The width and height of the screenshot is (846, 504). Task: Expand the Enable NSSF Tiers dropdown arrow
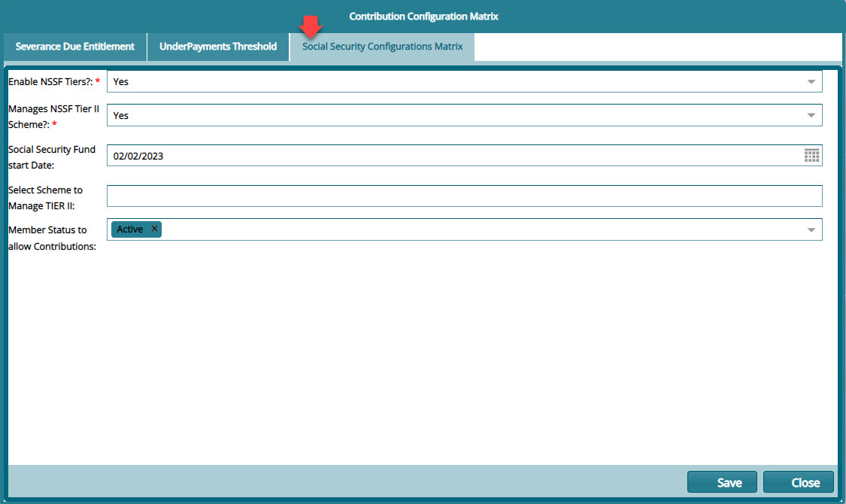tap(811, 82)
